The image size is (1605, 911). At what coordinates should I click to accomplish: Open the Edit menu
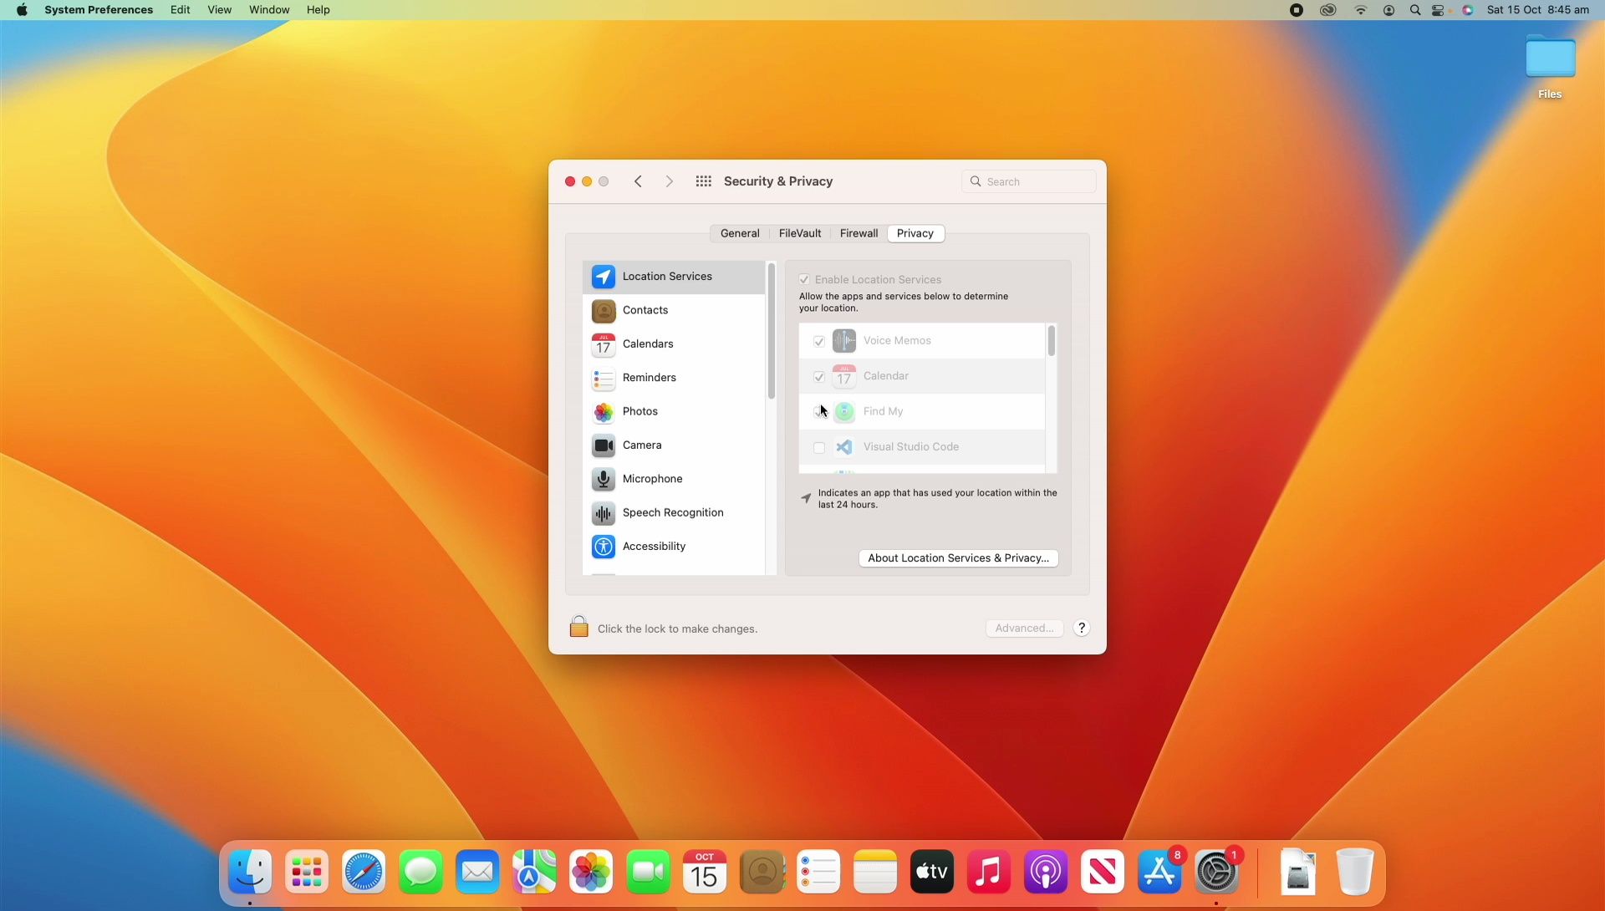pyautogui.click(x=181, y=10)
